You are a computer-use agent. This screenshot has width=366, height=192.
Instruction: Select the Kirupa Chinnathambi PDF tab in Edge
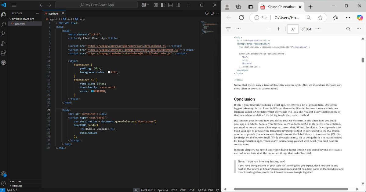(281, 7)
